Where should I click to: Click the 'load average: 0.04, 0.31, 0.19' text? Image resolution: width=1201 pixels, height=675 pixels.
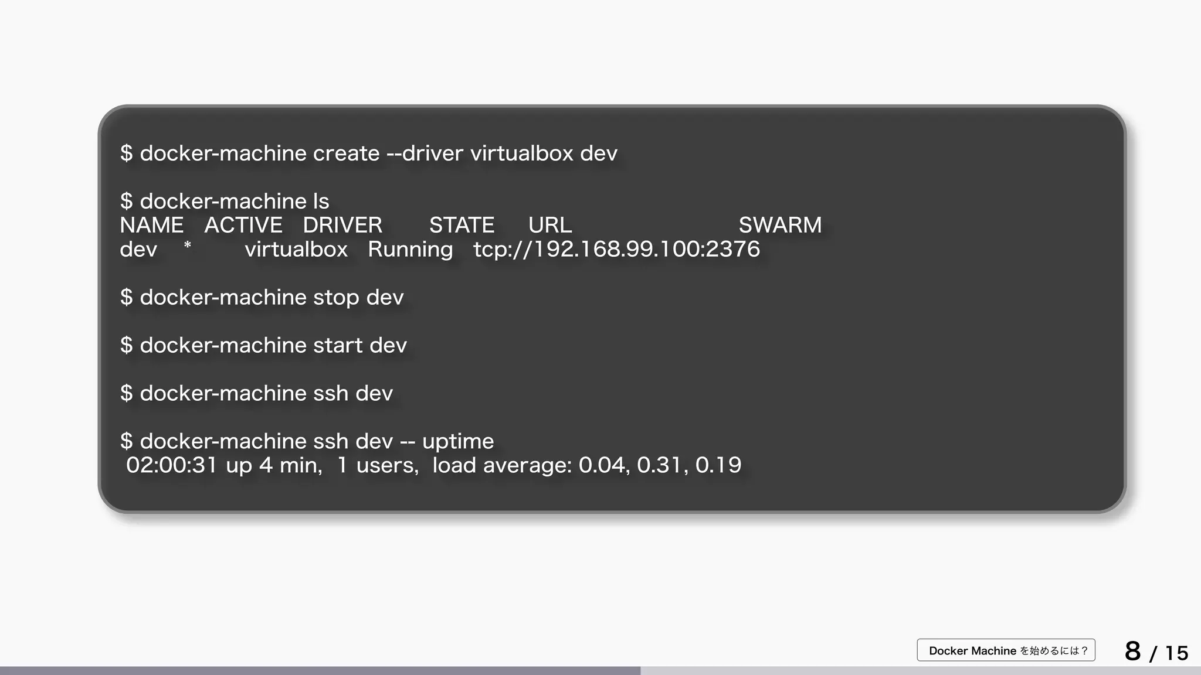tap(587, 465)
